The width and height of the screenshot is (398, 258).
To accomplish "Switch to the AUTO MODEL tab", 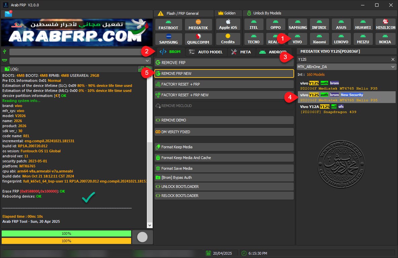I will pos(206,52).
